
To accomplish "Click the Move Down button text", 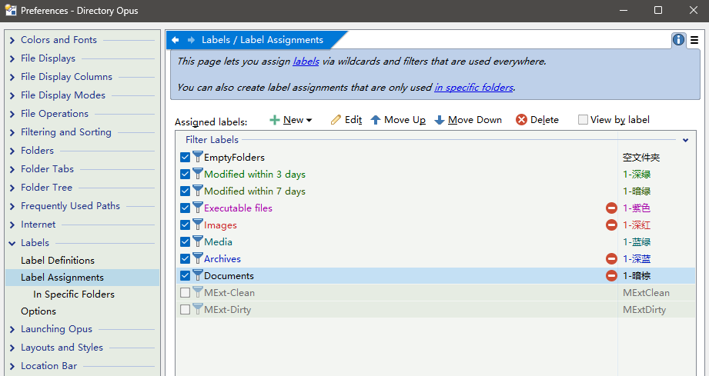I will 475,120.
